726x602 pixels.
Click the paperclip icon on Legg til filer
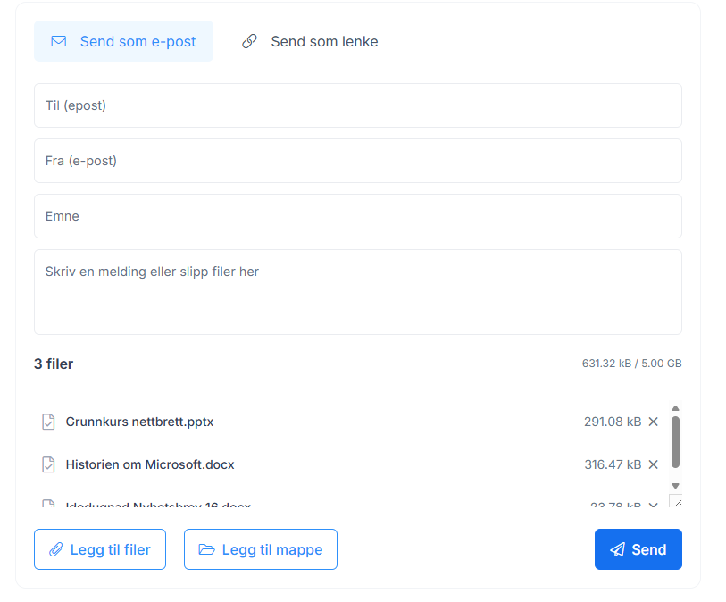click(56, 549)
